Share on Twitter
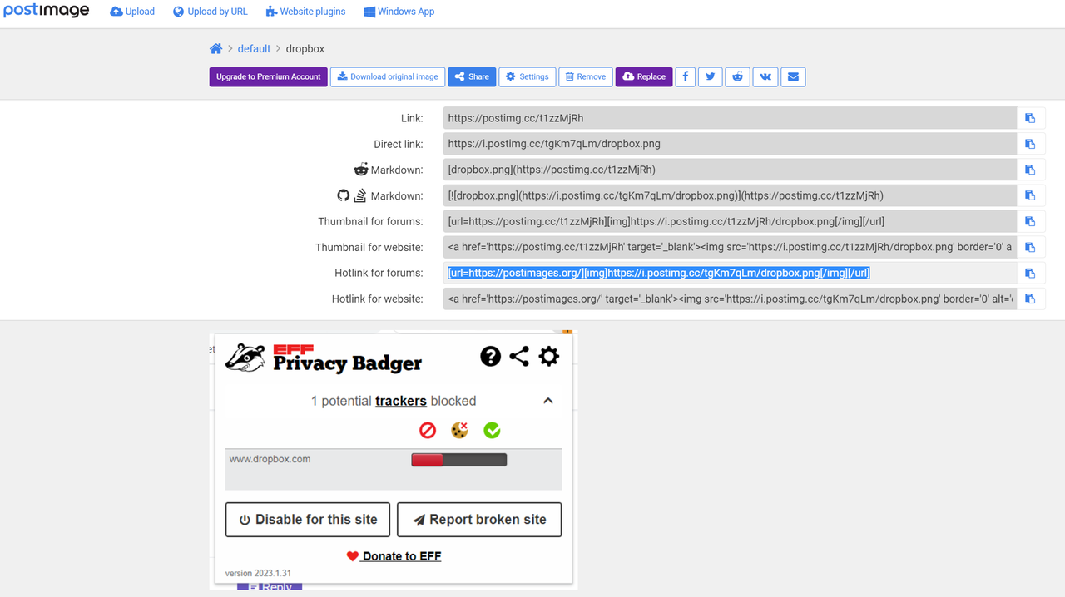This screenshot has height=597, width=1065. pyautogui.click(x=710, y=76)
